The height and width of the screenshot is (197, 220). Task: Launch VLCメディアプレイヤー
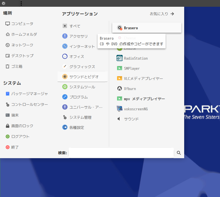pyautogui.click(x=147, y=79)
